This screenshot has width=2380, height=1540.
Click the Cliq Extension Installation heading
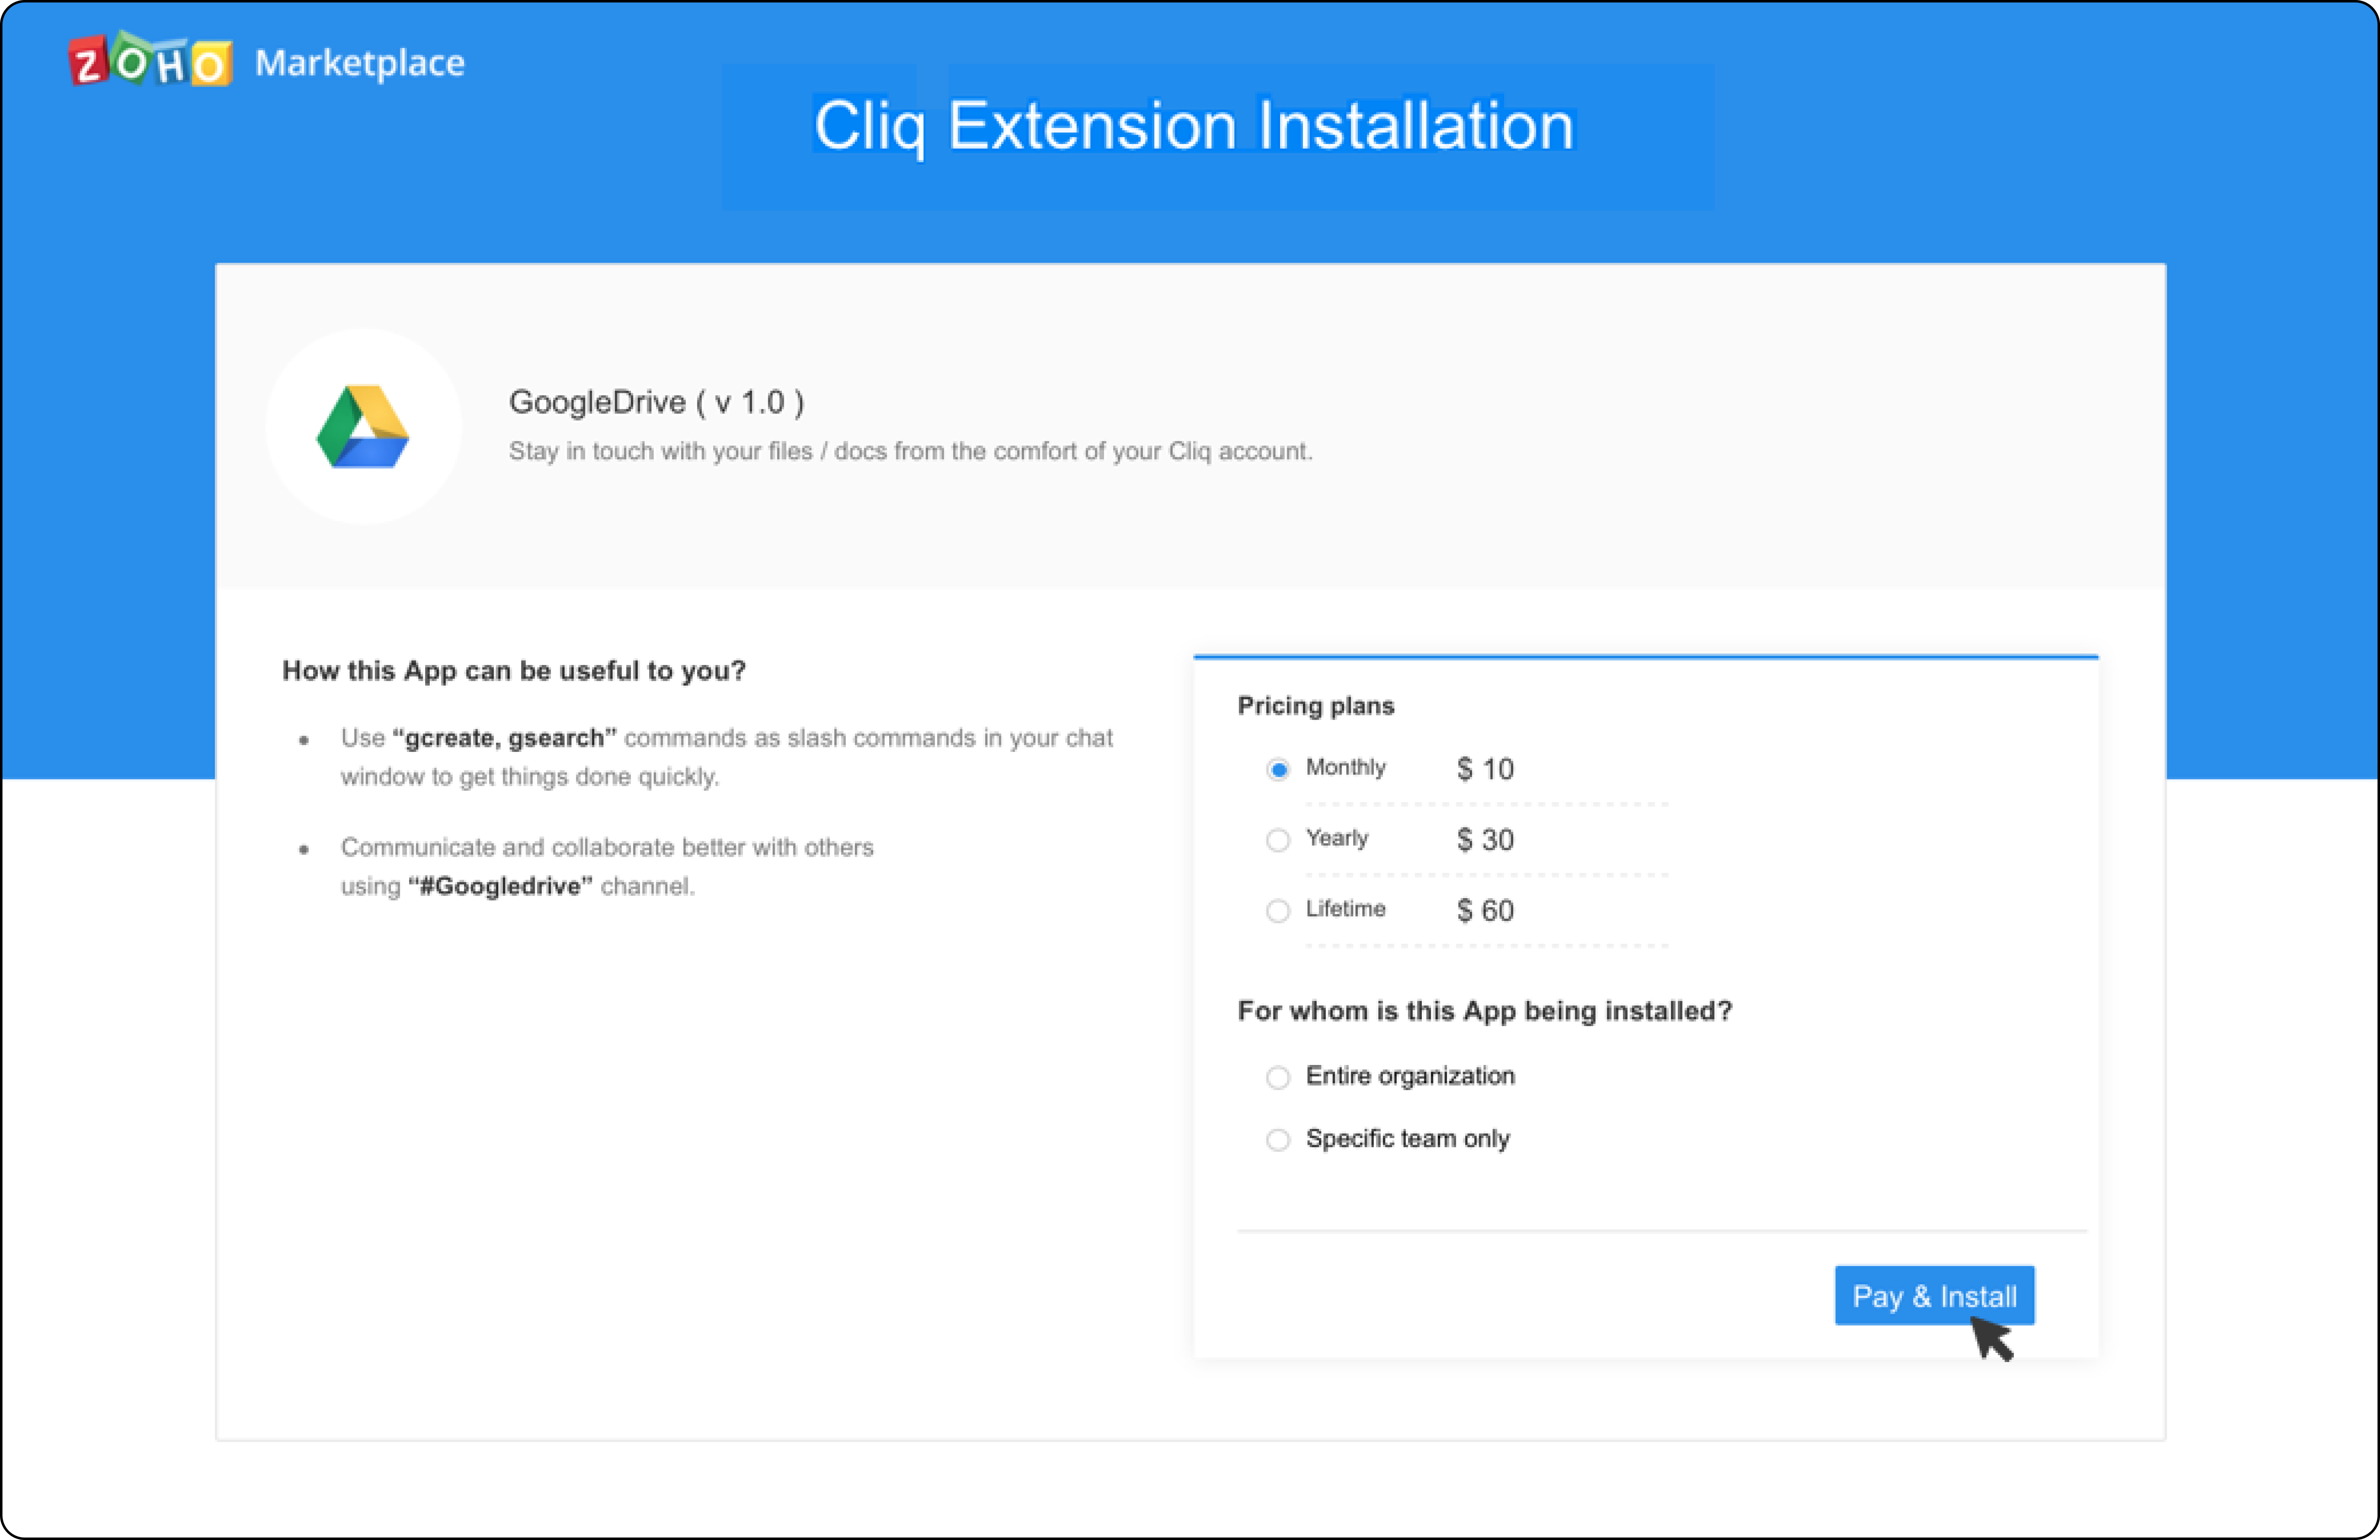coord(1194,126)
